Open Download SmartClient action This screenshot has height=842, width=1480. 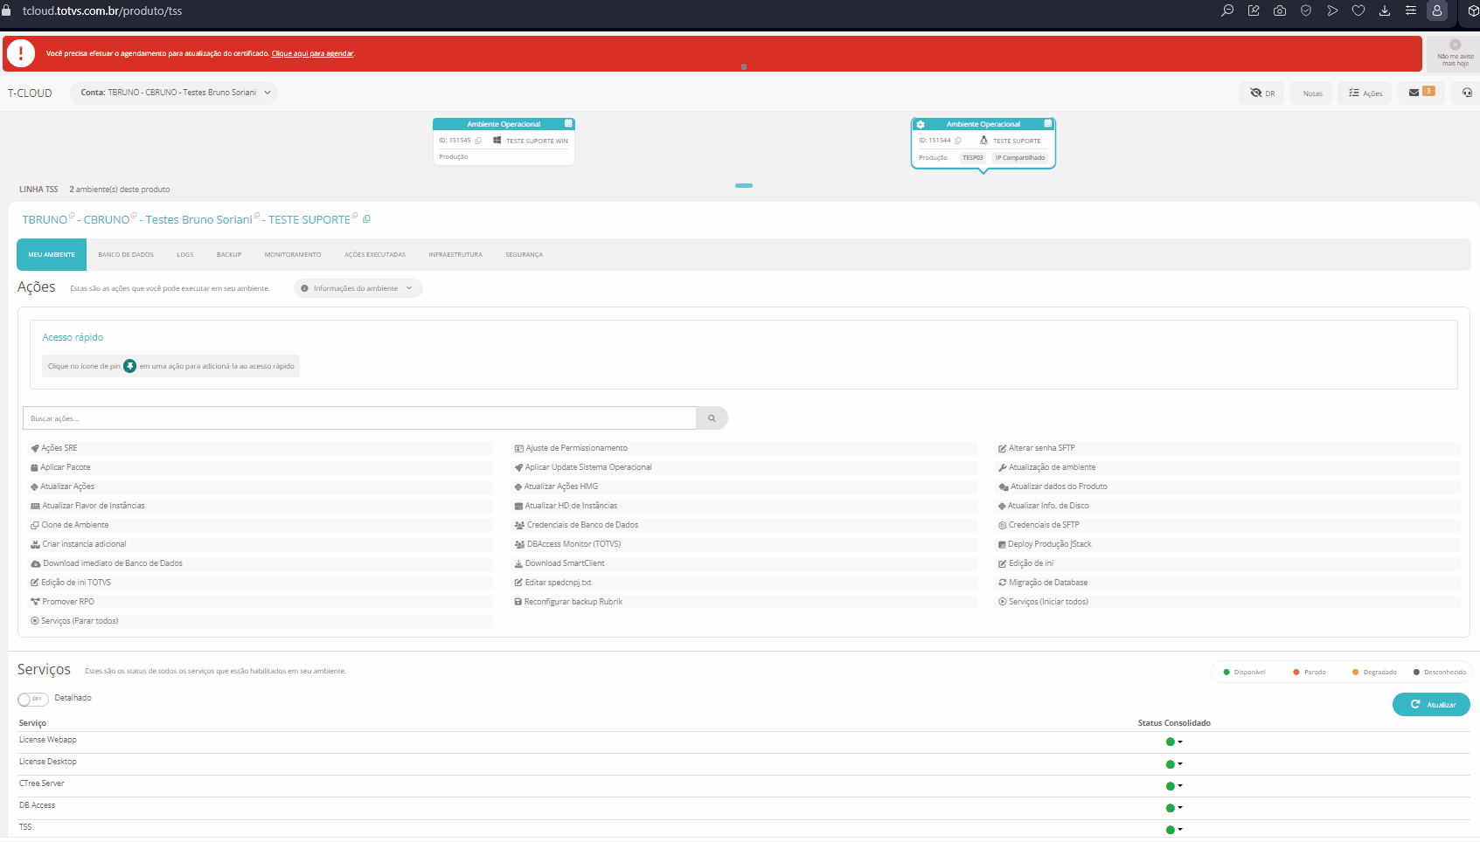(x=559, y=563)
